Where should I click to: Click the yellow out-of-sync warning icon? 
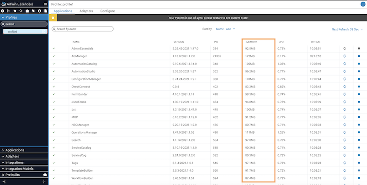tap(53, 18)
